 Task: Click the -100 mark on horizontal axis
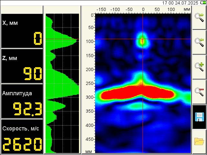click(x=115, y=9)
